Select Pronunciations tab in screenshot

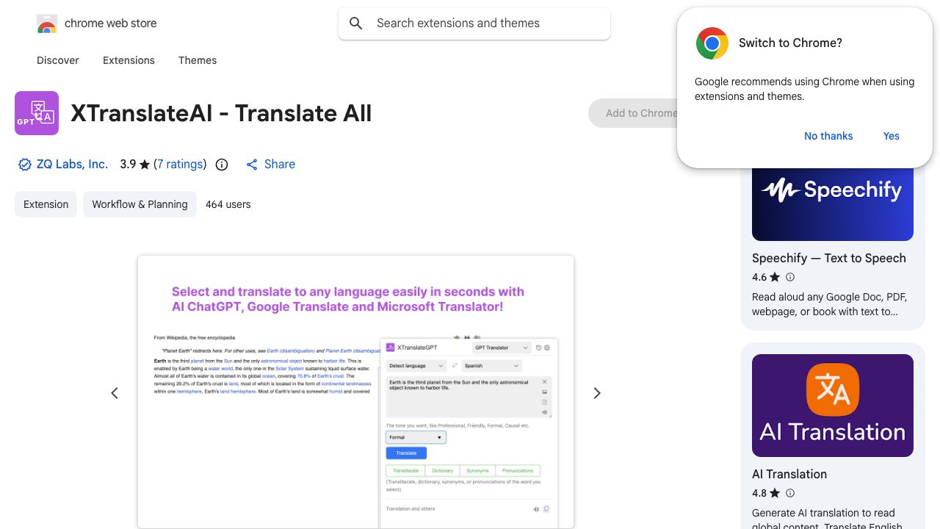pyautogui.click(x=518, y=471)
